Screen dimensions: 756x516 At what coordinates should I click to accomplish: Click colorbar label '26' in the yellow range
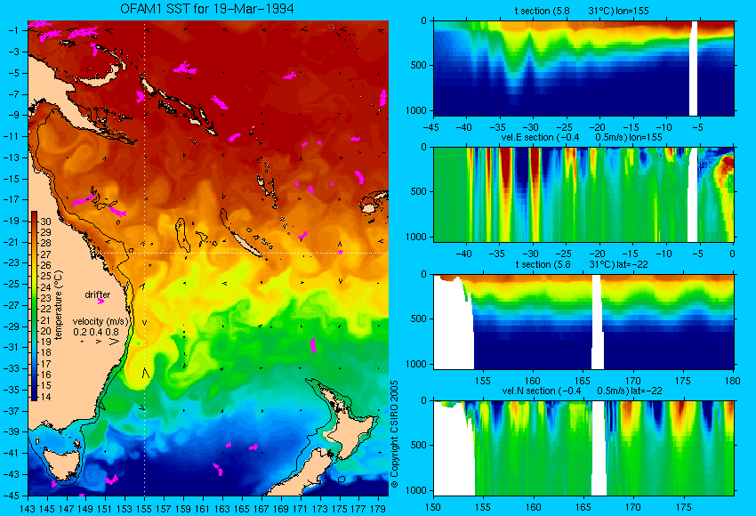pyautogui.click(x=45, y=265)
